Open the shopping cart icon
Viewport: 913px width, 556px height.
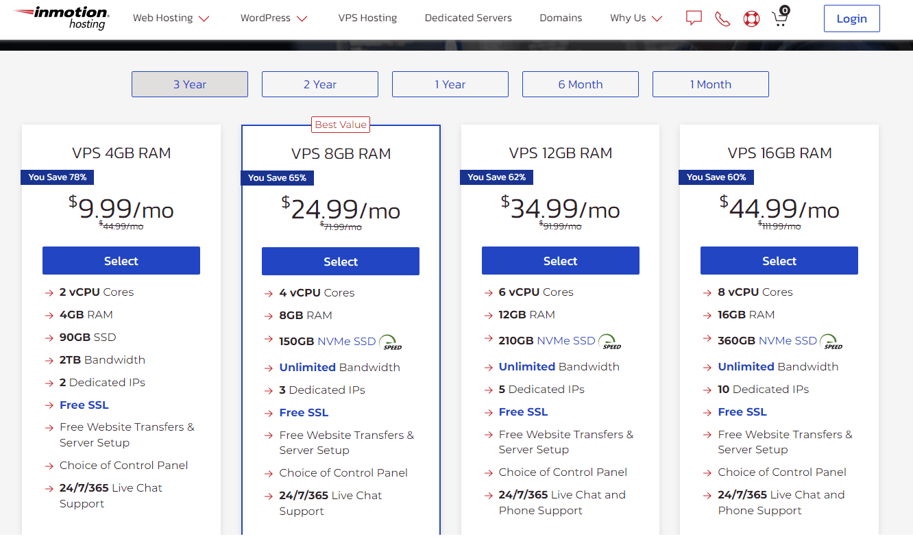click(x=780, y=18)
